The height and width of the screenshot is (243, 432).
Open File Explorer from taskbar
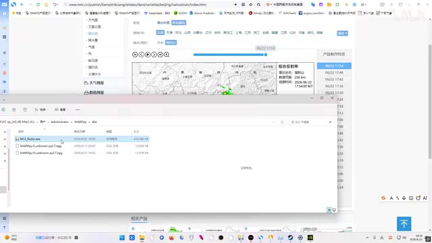142,238
